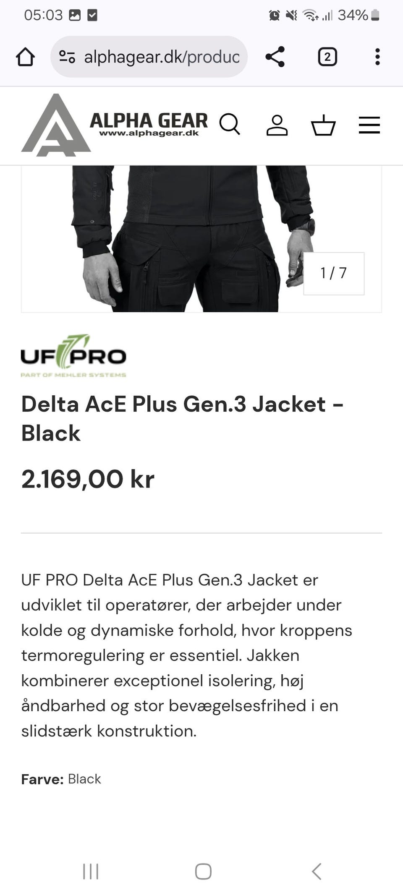Go to Alpha Gear homepage via logo
Screen dimensions: 403x895
115,125
